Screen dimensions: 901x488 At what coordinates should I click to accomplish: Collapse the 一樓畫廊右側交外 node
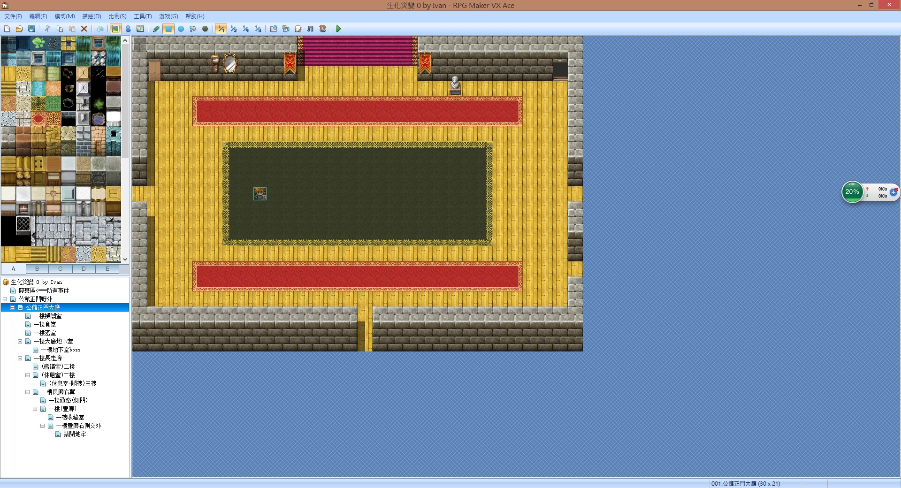click(x=43, y=426)
